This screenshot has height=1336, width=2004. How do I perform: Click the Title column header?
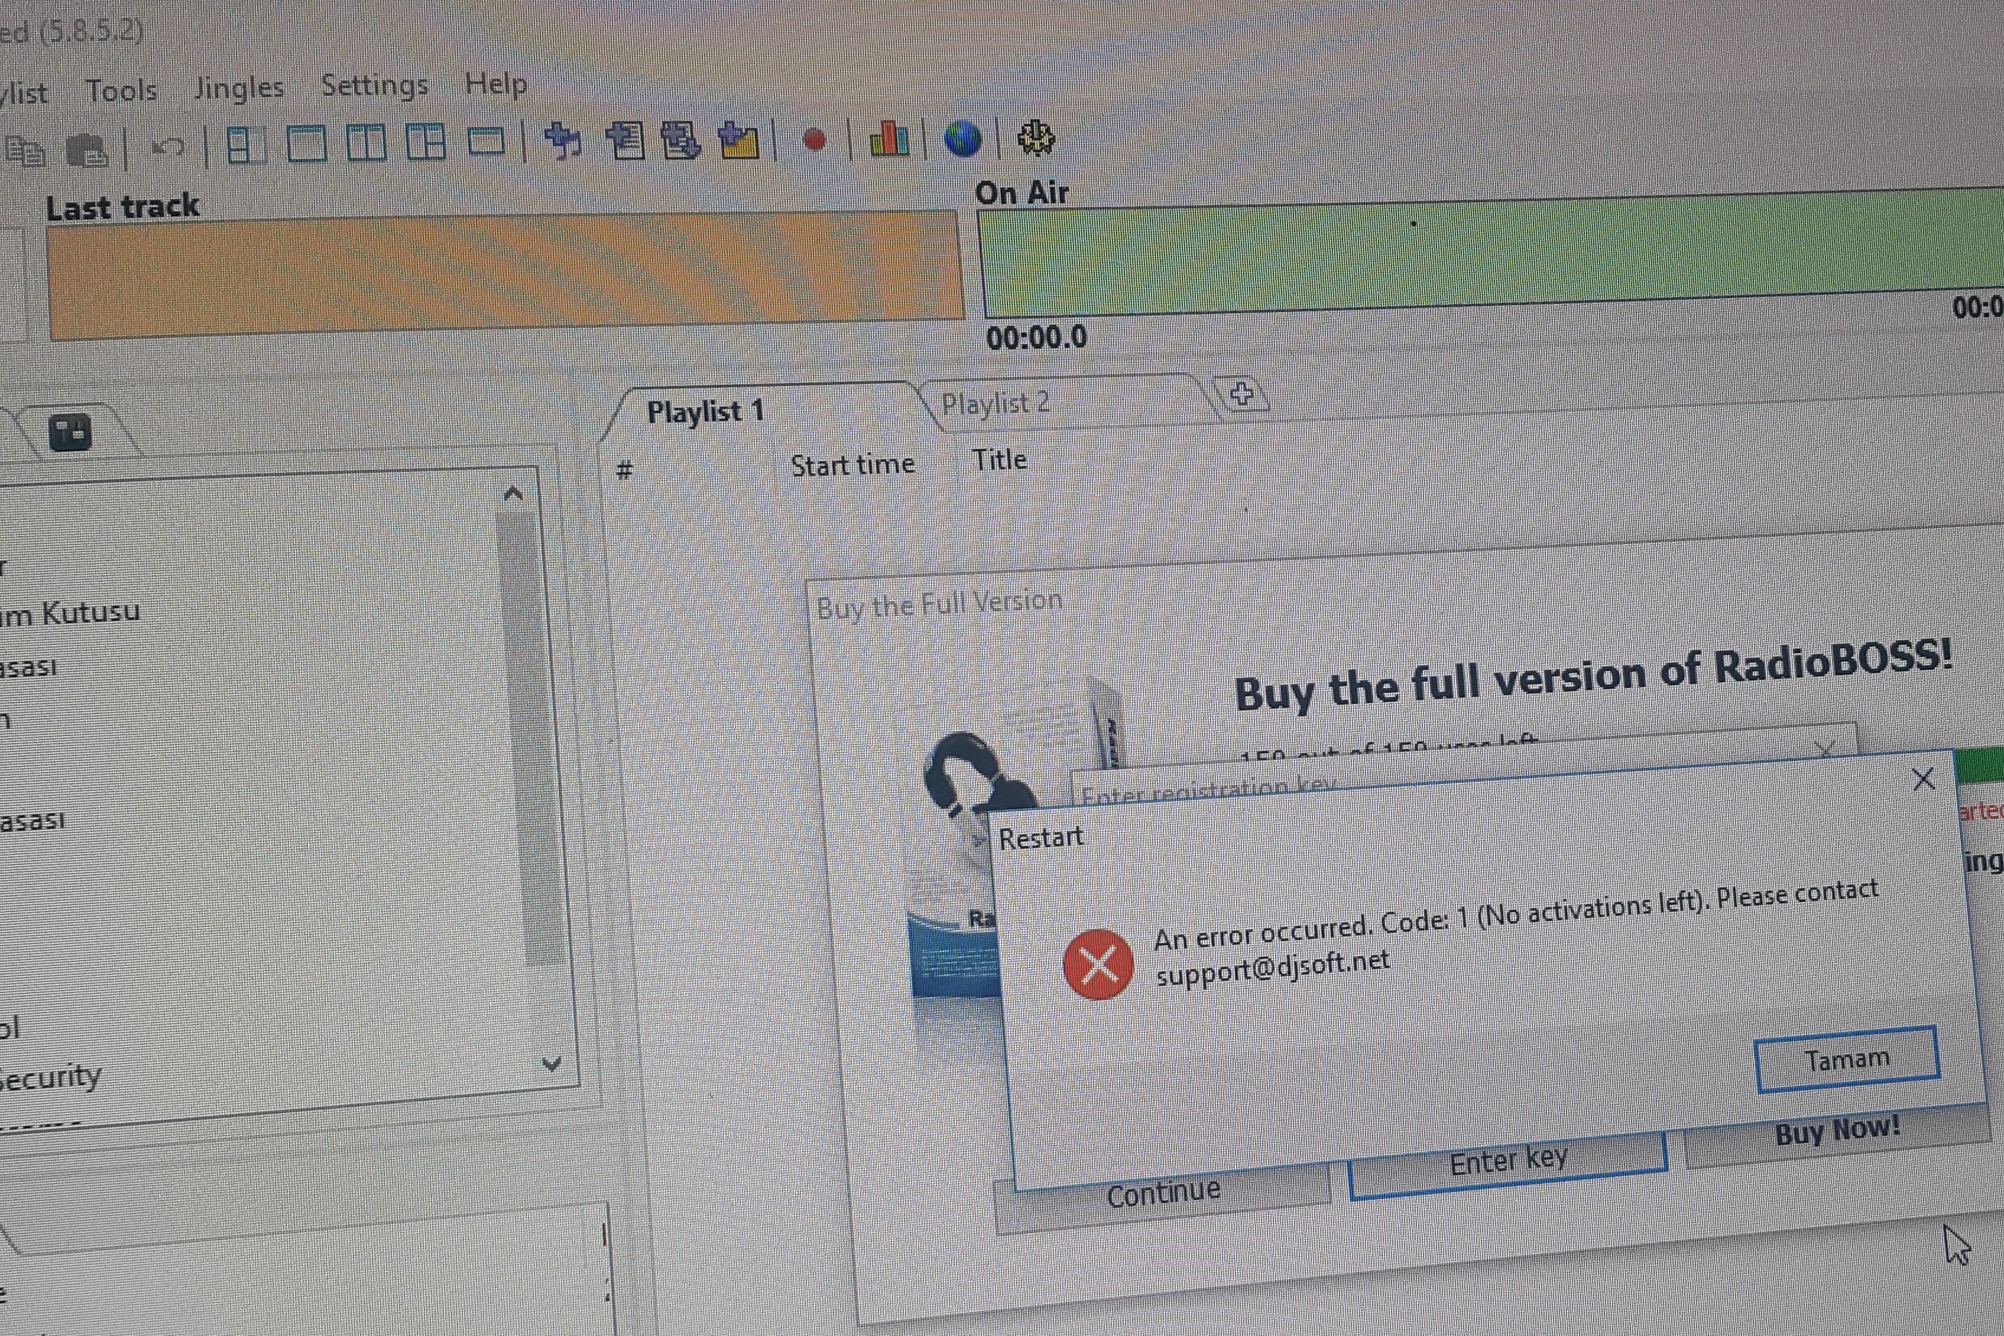click(x=1000, y=460)
